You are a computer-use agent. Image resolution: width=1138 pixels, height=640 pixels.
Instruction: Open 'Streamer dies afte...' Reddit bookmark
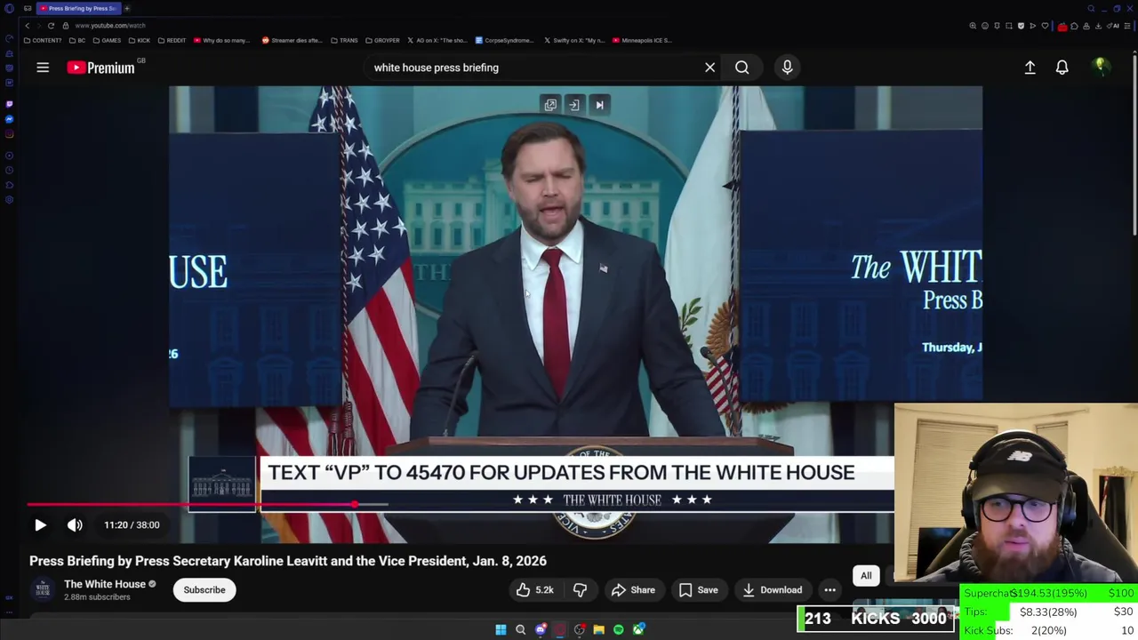[294, 40]
